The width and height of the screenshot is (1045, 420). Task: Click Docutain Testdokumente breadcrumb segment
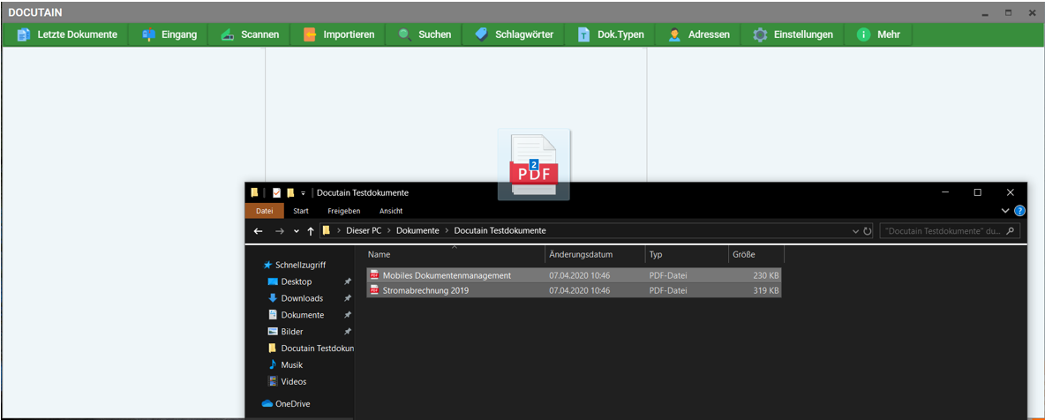500,230
